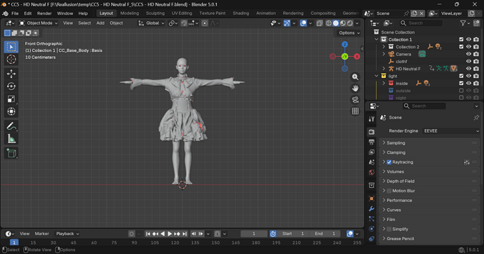Expand the HD Neutral F tree item
This screenshot has width=484, height=254.
[384, 69]
